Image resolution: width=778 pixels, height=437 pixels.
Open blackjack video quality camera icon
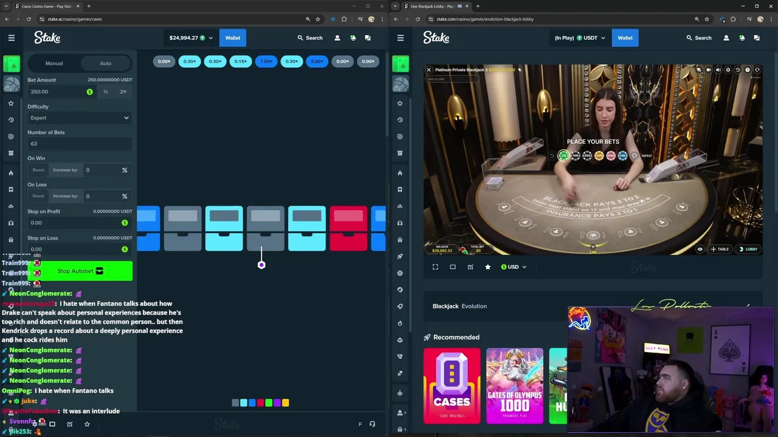(x=709, y=70)
